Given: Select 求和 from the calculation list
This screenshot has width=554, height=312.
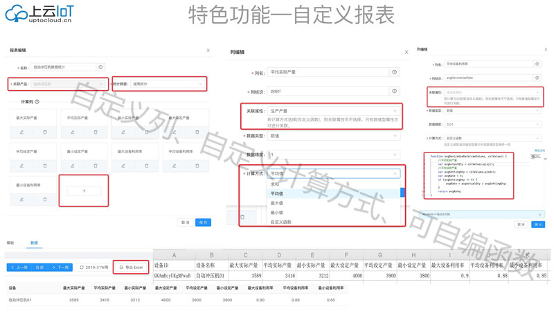Looking at the screenshot, I should [x=275, y=184].
